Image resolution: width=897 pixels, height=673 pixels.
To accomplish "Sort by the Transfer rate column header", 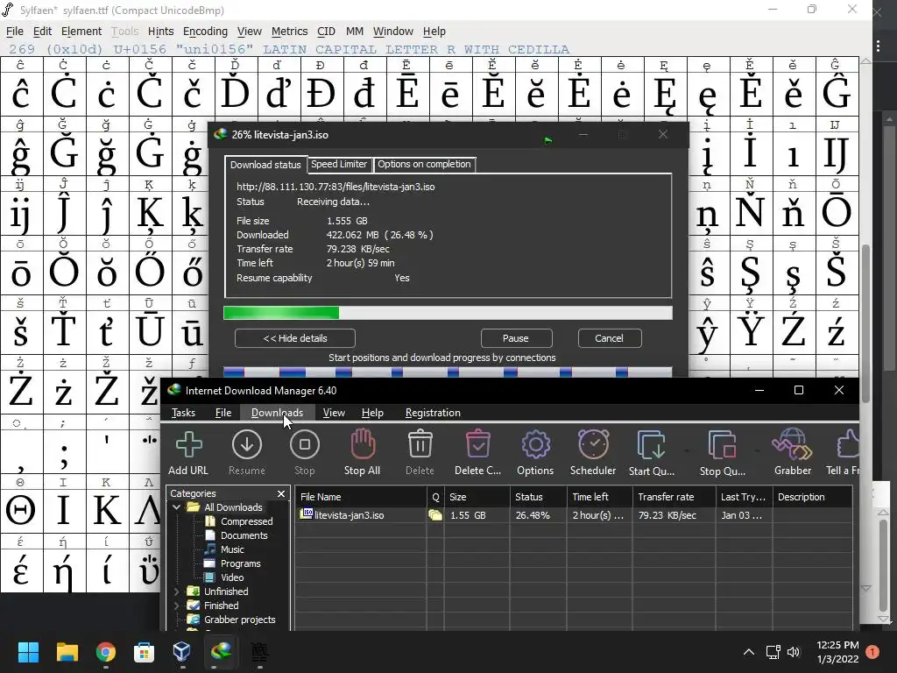I will [674, 497].
